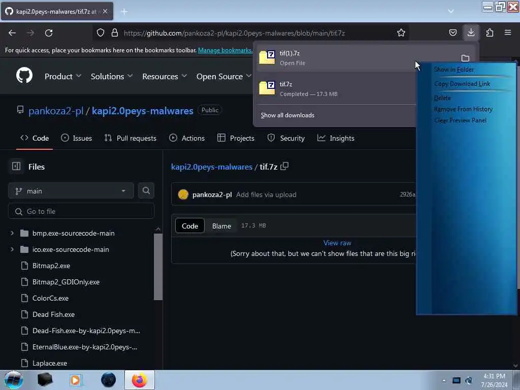Select Delete in the context menu
Screen dimensions: 520x390
[442, 98]
